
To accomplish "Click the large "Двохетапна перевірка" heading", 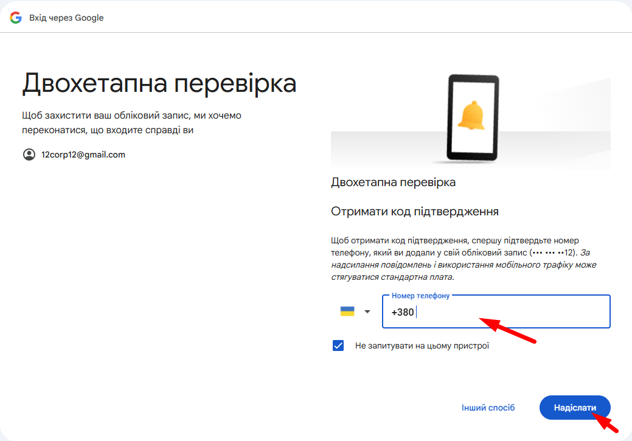I will (159, 84).
